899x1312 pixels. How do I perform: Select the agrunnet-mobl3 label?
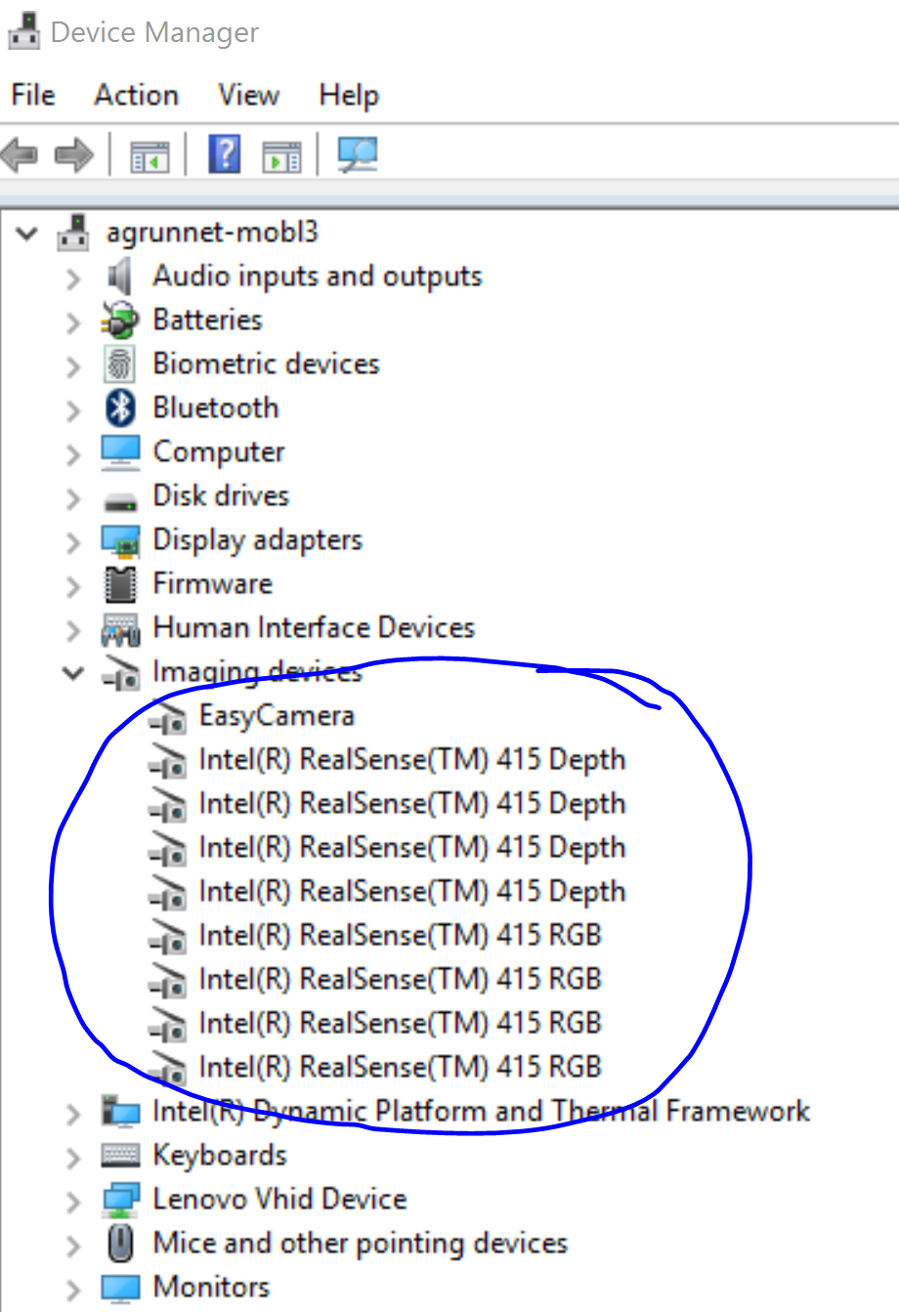click(212, 233)
